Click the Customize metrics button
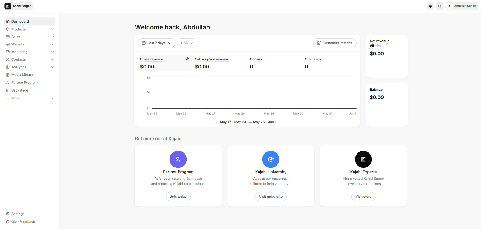Viewport: 481px width, 229px height. (x=335, y=43)
